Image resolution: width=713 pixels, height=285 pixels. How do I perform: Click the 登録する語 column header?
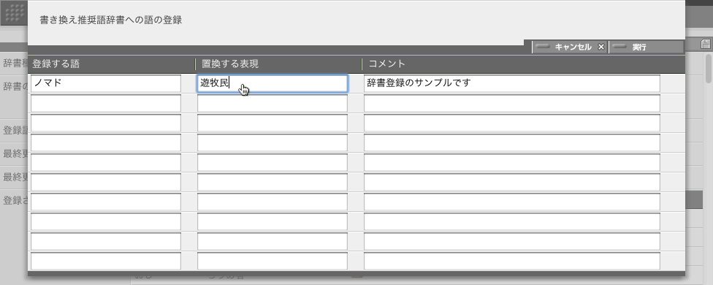pyautogui.click(x=56, y=64)
